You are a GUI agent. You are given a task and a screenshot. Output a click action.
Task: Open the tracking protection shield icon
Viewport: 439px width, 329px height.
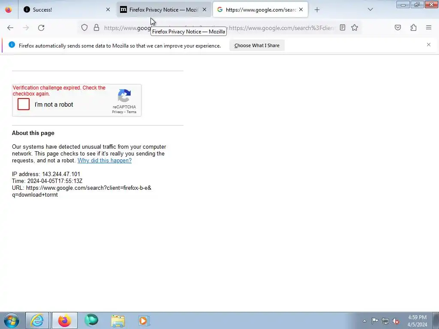84,27
